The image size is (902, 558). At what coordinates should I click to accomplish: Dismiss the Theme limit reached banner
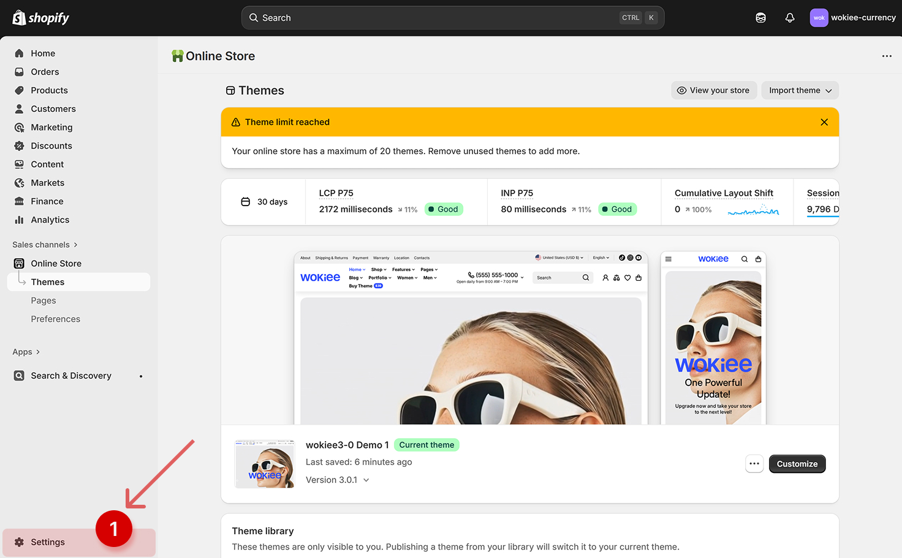(x=824, y=122)
